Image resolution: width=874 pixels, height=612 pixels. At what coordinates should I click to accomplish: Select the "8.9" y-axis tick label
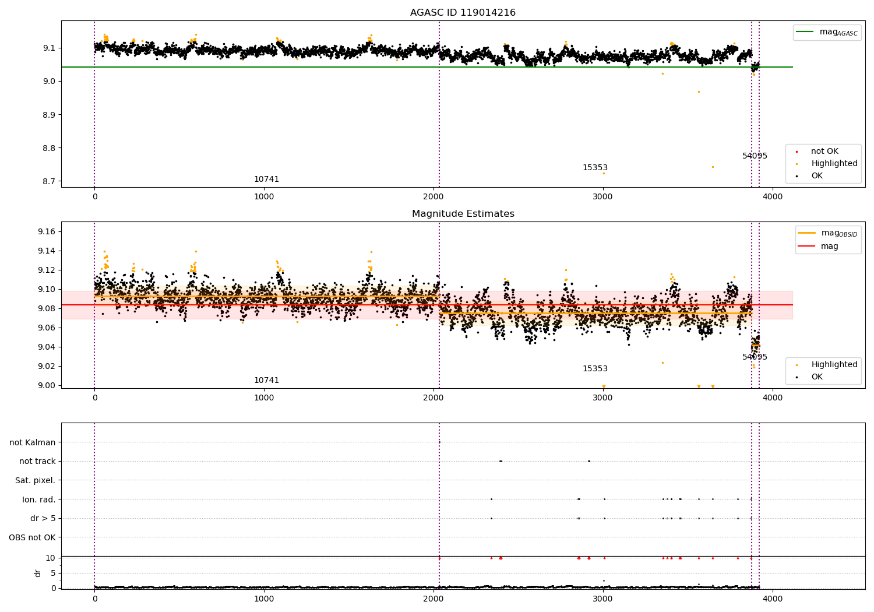point(48,115)
